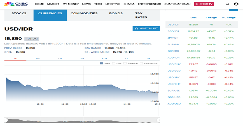Enable the Baseline chart type checkbox
This screenshot has width=243, height=126.
click(x=125, y=63)
